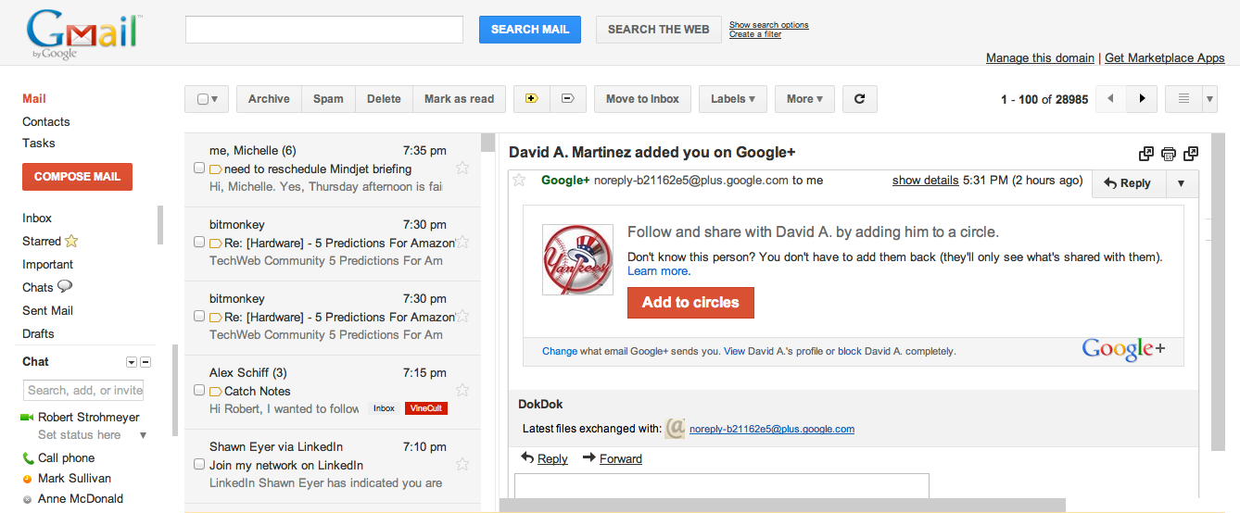The image size is (1240, 513).
Task: Click Anne McDonald's gray status icon
Action: point(28,499)
